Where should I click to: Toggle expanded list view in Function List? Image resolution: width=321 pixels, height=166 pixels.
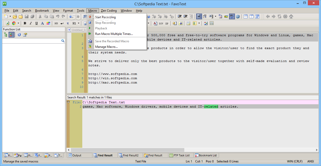[11, 35]
